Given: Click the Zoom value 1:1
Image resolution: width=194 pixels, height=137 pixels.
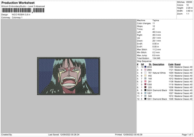Looking at the screenshot, I should 188,14.
